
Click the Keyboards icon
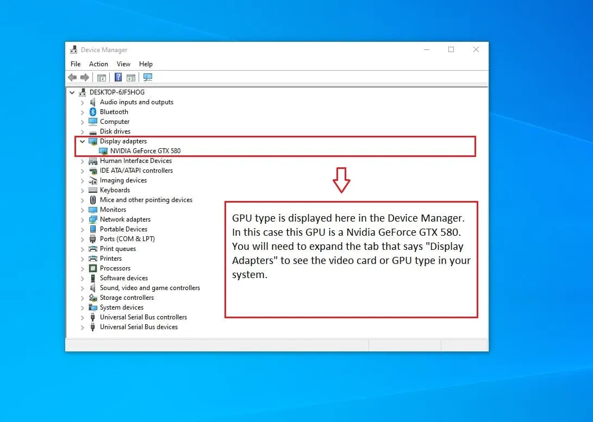coord(92,190)
